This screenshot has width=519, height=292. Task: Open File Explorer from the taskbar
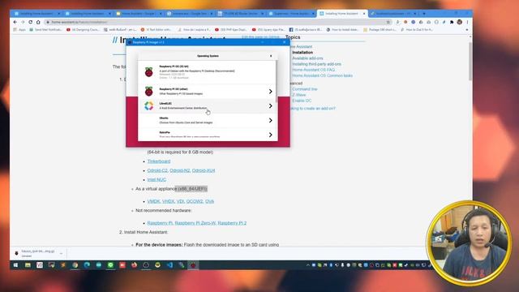pyautogui.click(x=28, y=265)
